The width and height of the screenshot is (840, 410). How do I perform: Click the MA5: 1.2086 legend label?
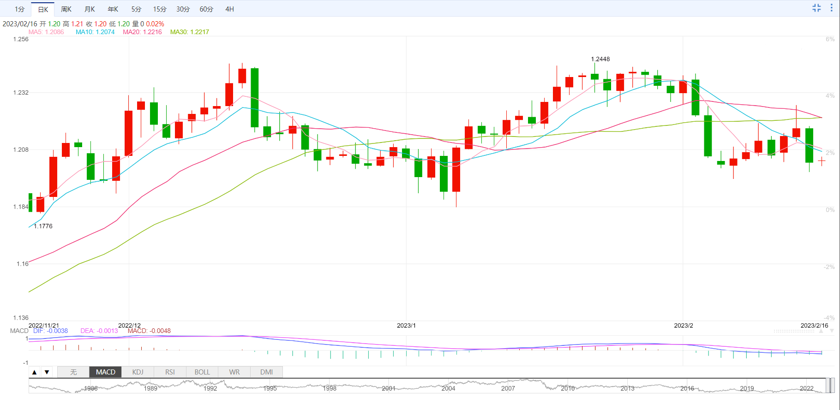click(46, 32)
